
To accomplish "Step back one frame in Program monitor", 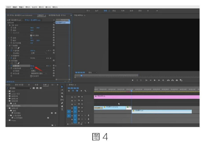I will click(151, 80).
